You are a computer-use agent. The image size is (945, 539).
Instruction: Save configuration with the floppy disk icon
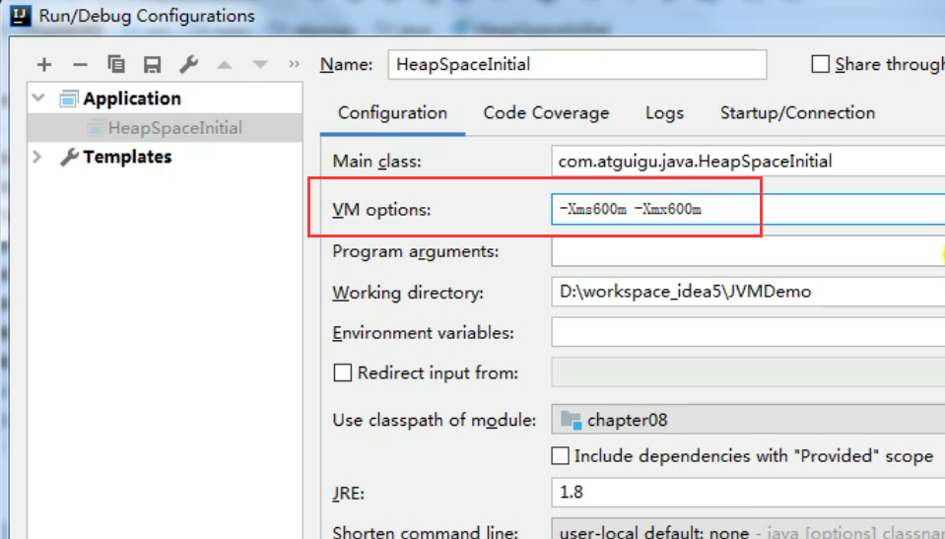point(152,64)
